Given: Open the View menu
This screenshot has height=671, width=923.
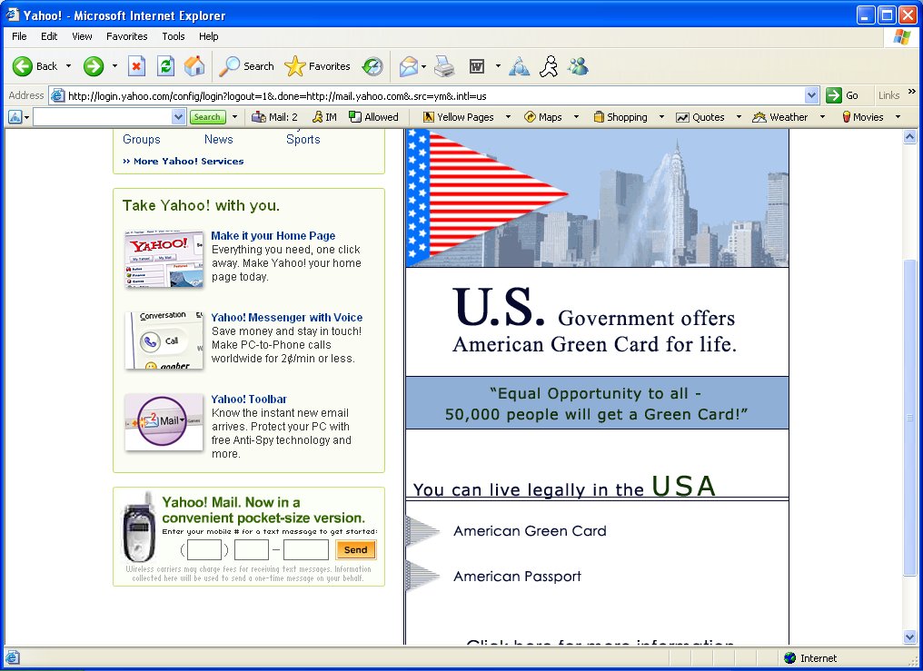Looking at the screenshot, I should tap(82, 36).
